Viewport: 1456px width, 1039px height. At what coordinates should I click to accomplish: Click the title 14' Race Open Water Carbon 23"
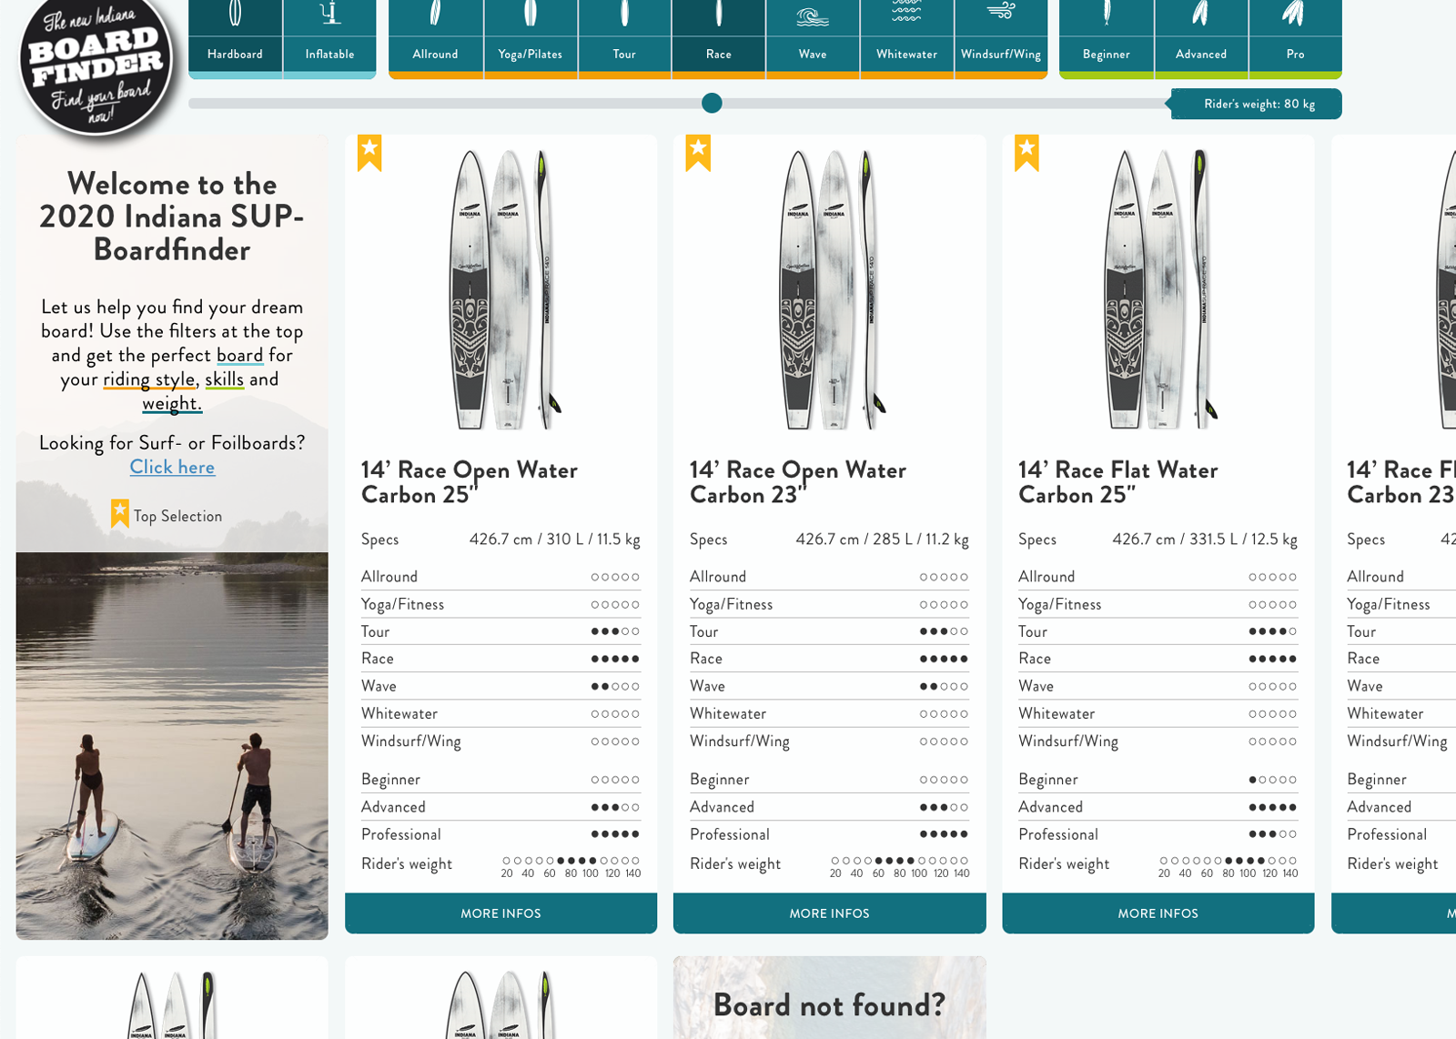(798, 482)
